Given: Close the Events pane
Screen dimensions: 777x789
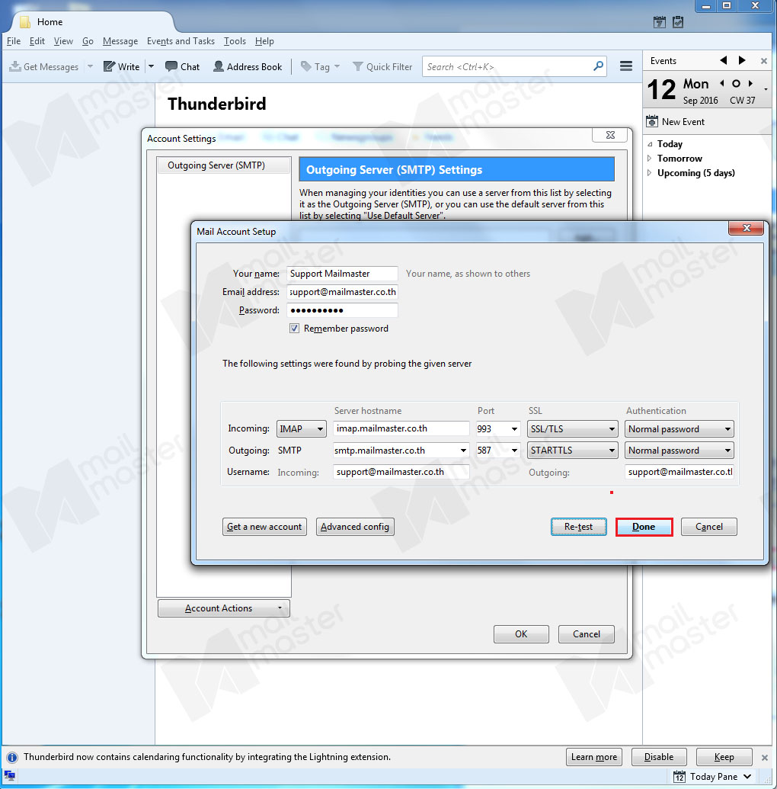Looking at the screenshot, I should point(764,61).
